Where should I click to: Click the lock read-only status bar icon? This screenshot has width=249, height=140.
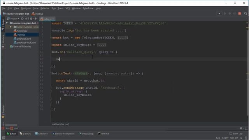tap(241, 138)
